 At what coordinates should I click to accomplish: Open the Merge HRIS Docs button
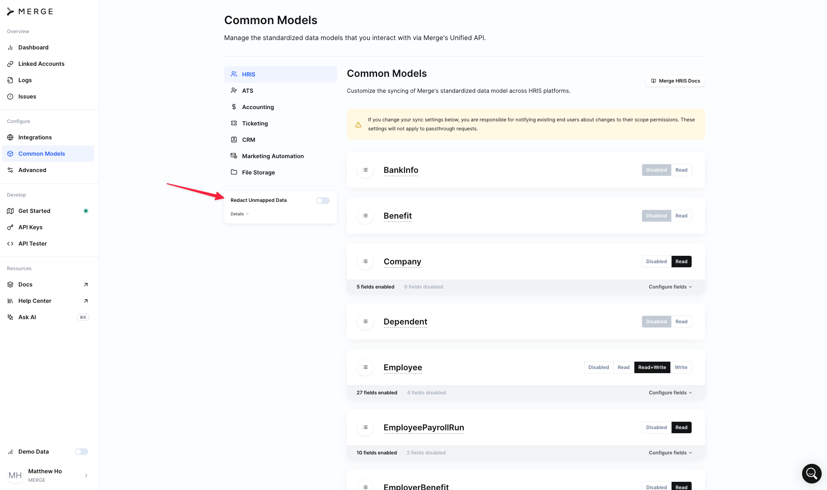tap(675, 81)
